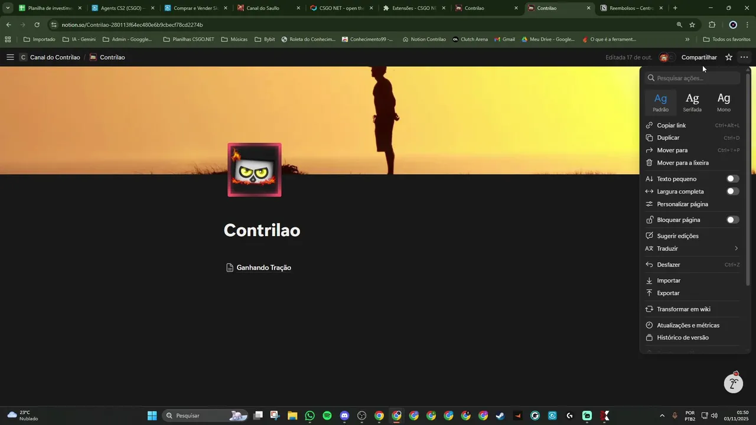The image size is (756, 425).
Task: Toggle Bloquear página switch
Action: click(732, 220)
